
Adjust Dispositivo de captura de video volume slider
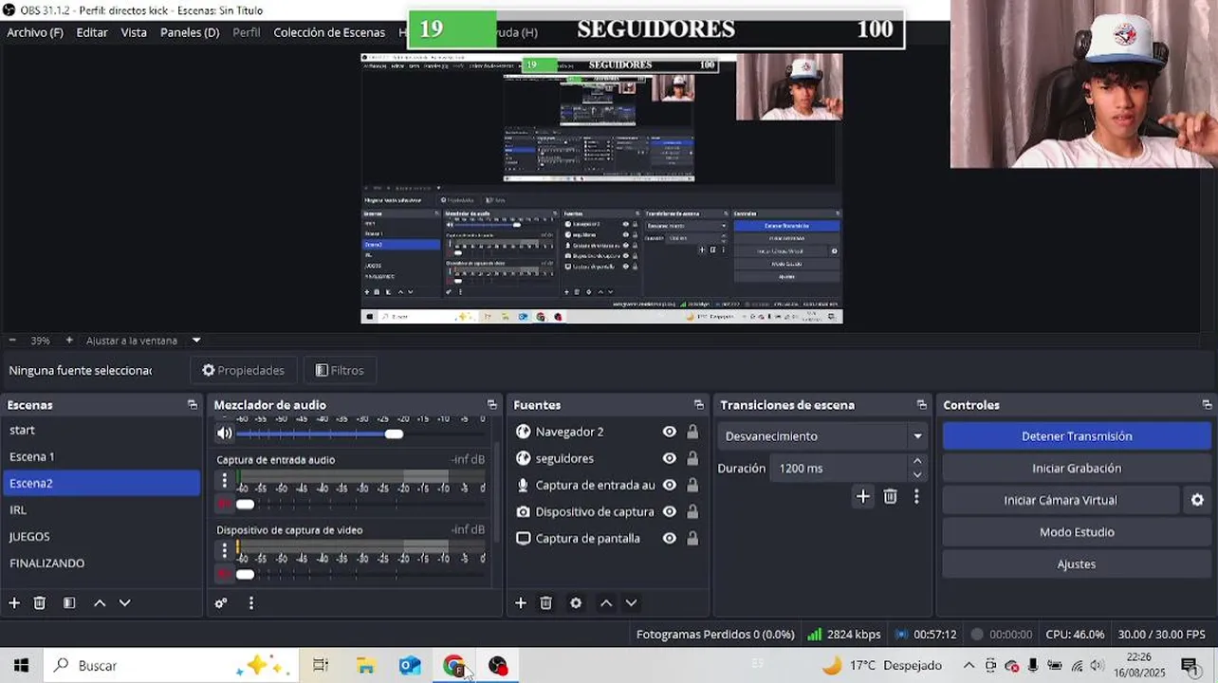pyautogui.click(x=245, y=574)
